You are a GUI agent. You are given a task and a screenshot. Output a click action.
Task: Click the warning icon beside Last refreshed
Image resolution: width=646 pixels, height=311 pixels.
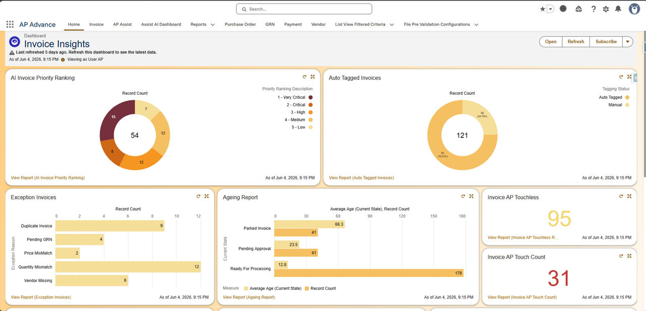point(12,52)
